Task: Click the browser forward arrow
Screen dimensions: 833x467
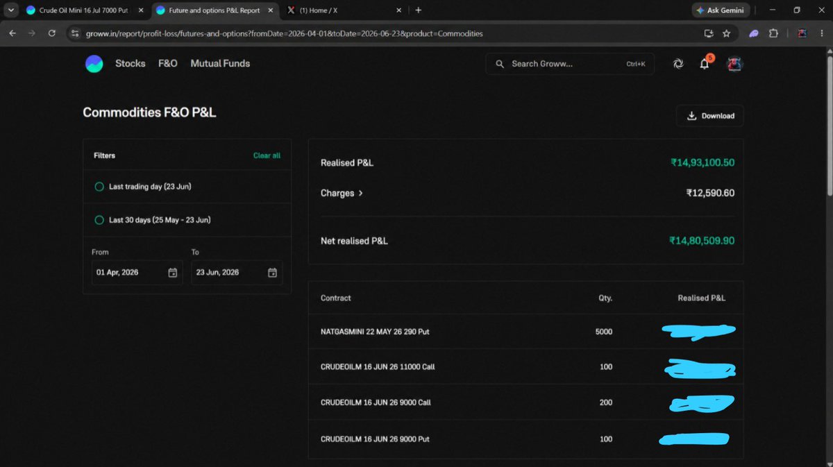Action: (33, 33)
